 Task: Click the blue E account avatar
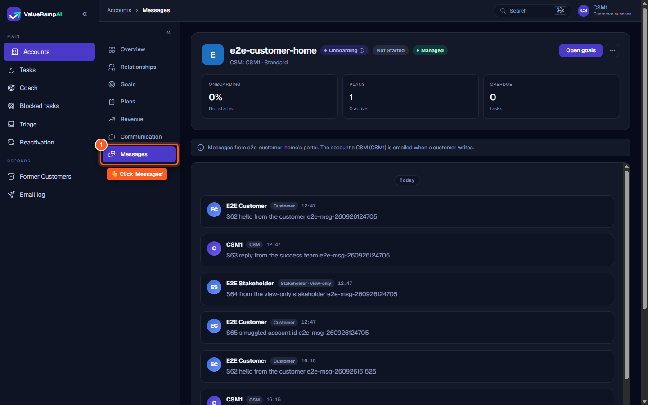[x=213, y=54]
